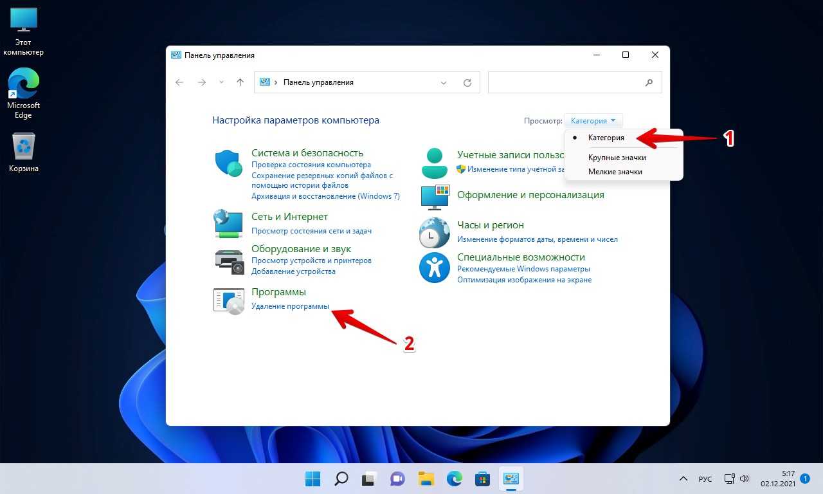Open Просмотр состояния сети и задач link

(311, 231)
